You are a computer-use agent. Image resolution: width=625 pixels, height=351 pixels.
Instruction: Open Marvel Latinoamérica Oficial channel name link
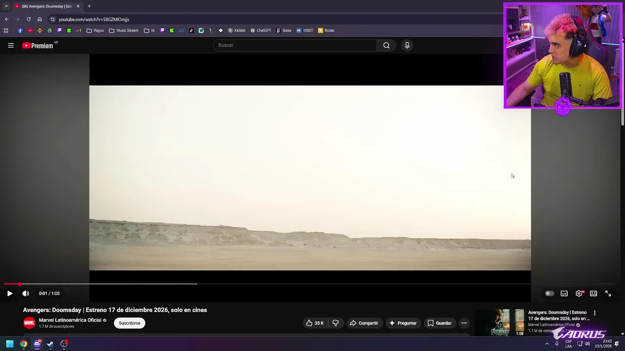point(70,320)
